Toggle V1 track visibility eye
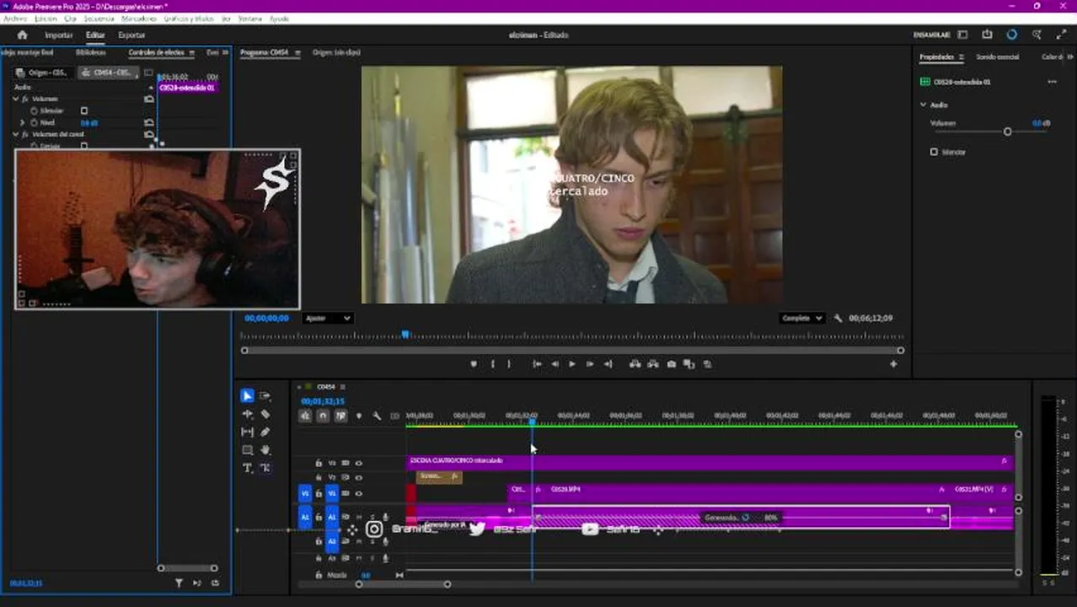This screenshot has width=1077, height=607. pyautogui.click(x=359, y=493)
